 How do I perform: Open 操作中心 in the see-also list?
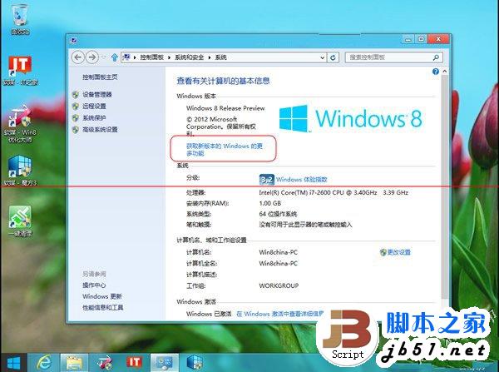coord(94,285)
